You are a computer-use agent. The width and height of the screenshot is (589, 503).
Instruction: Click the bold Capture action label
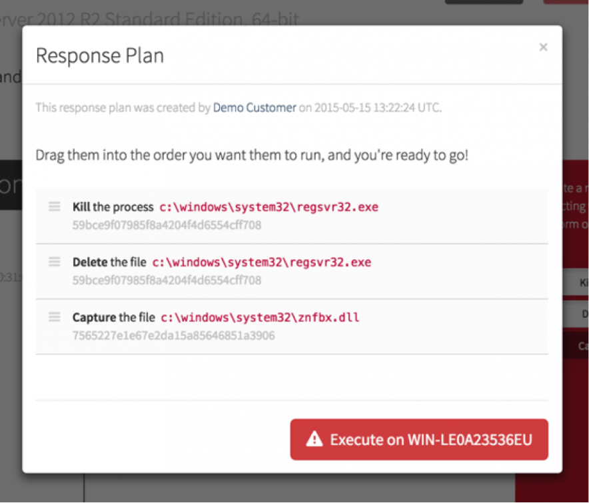94,318
